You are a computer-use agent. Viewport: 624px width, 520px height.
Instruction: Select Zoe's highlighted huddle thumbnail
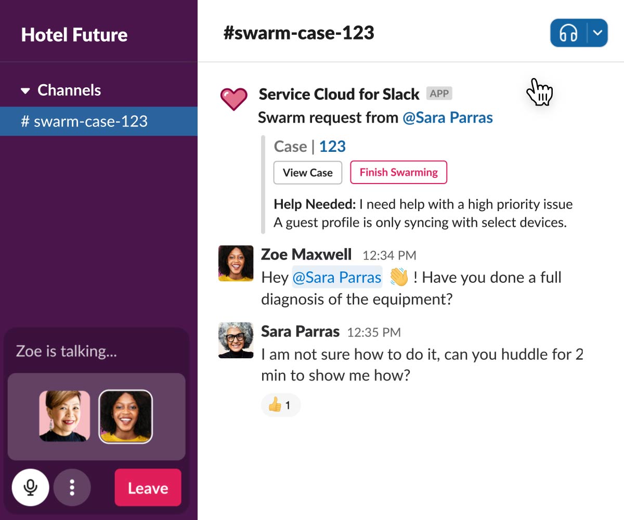coord(125,417)
